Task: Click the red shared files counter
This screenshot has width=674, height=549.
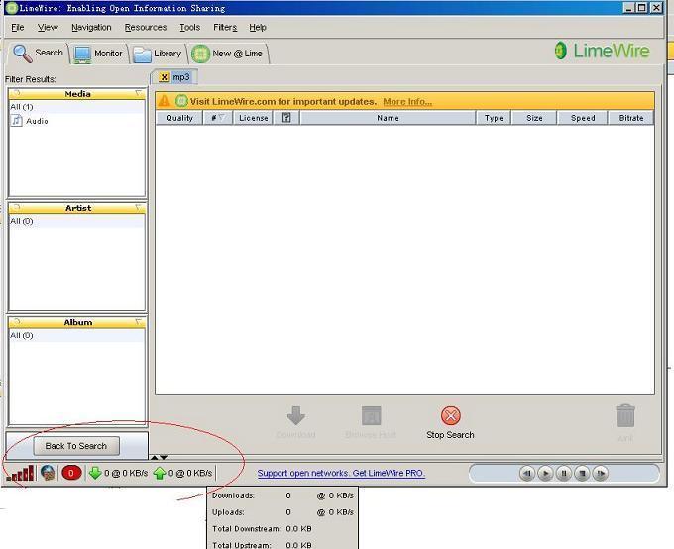Action: pyautogui.click(x=71, y=473)
